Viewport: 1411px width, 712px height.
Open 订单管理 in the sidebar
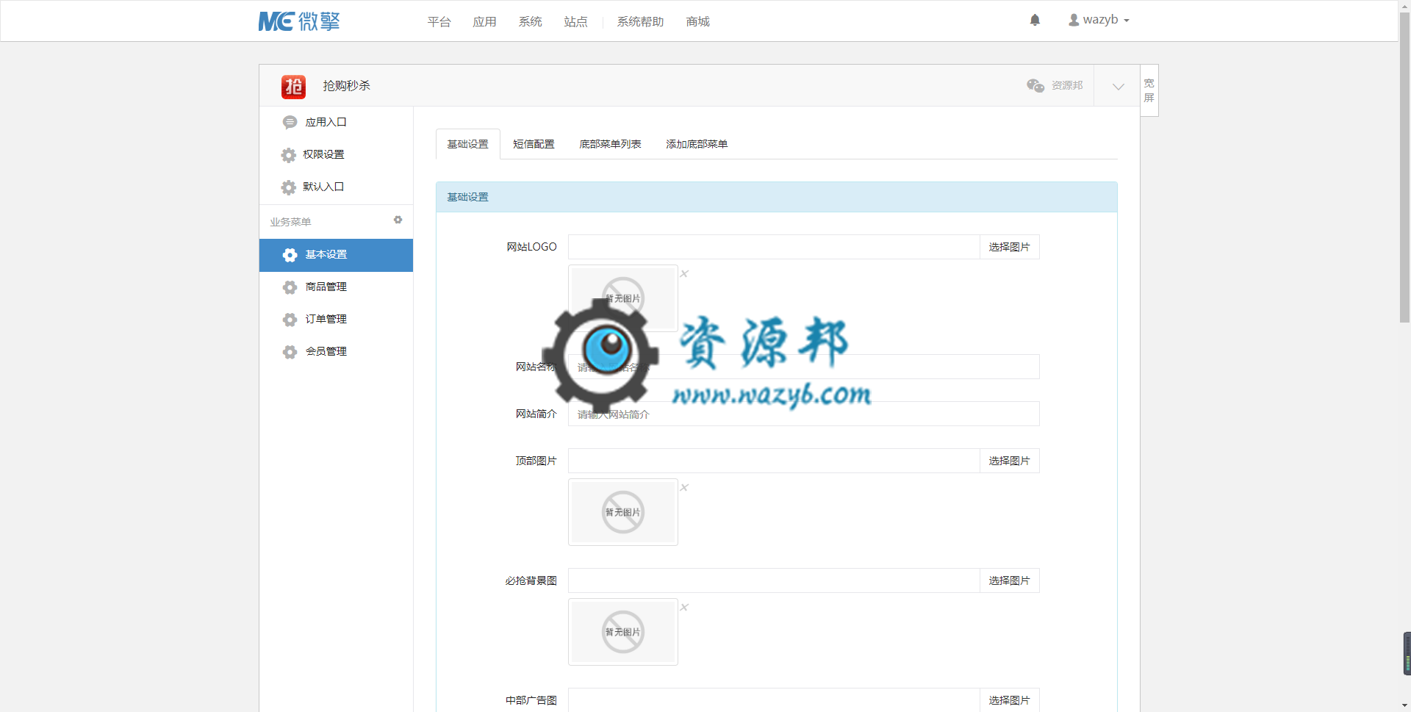pyautogui.click(x=336, y=320)
